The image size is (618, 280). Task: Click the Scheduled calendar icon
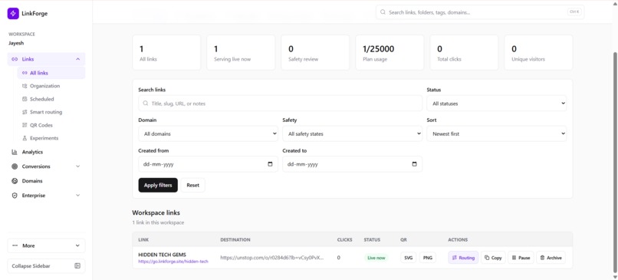tap(25, 99)
